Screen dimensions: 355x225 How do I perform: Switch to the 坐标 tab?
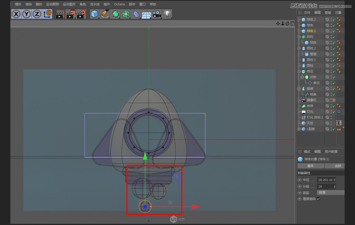(x=338, y=166)
